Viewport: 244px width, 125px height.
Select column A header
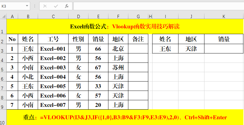click(12, 16)
